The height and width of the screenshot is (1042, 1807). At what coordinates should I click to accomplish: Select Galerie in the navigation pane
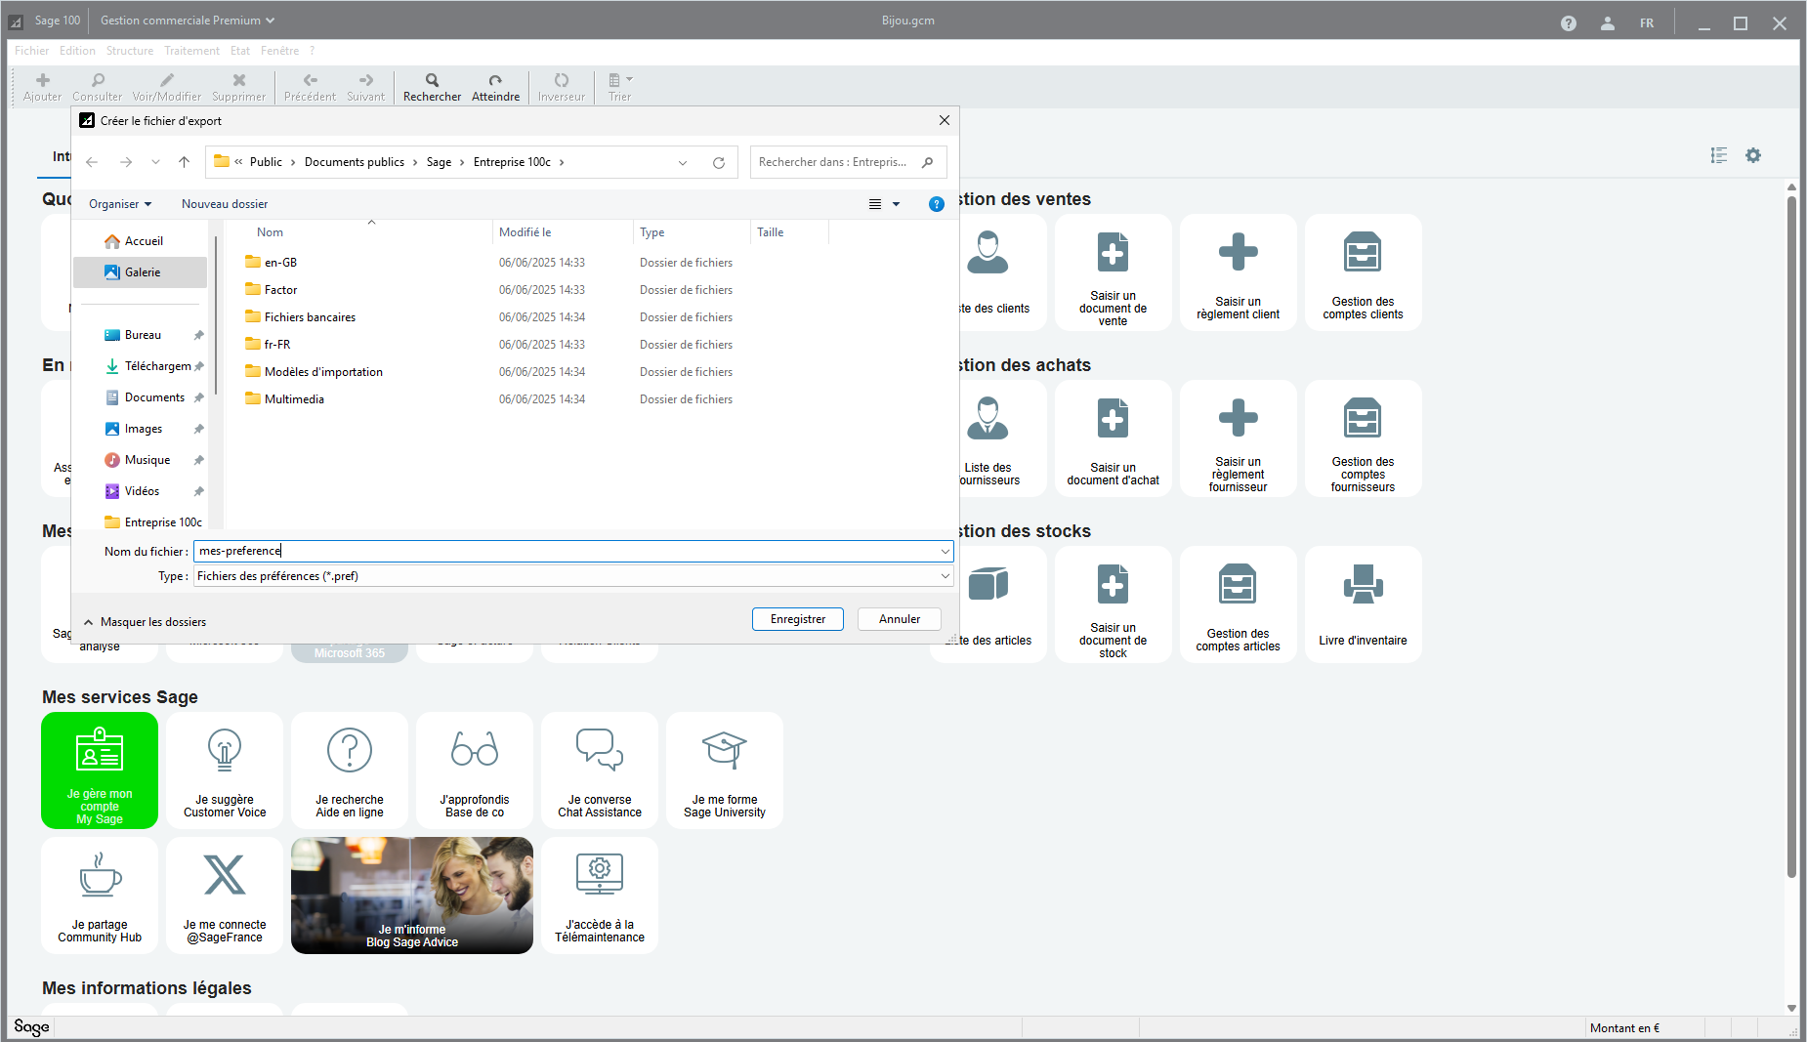141,272
